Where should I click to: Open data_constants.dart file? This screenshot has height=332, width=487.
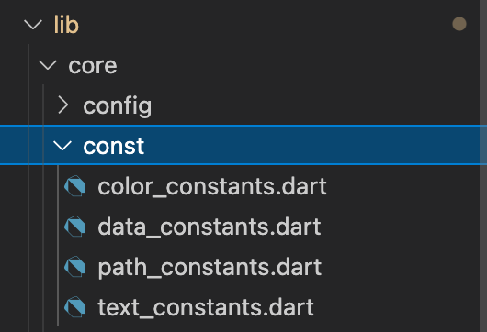(x=209, y=227)
